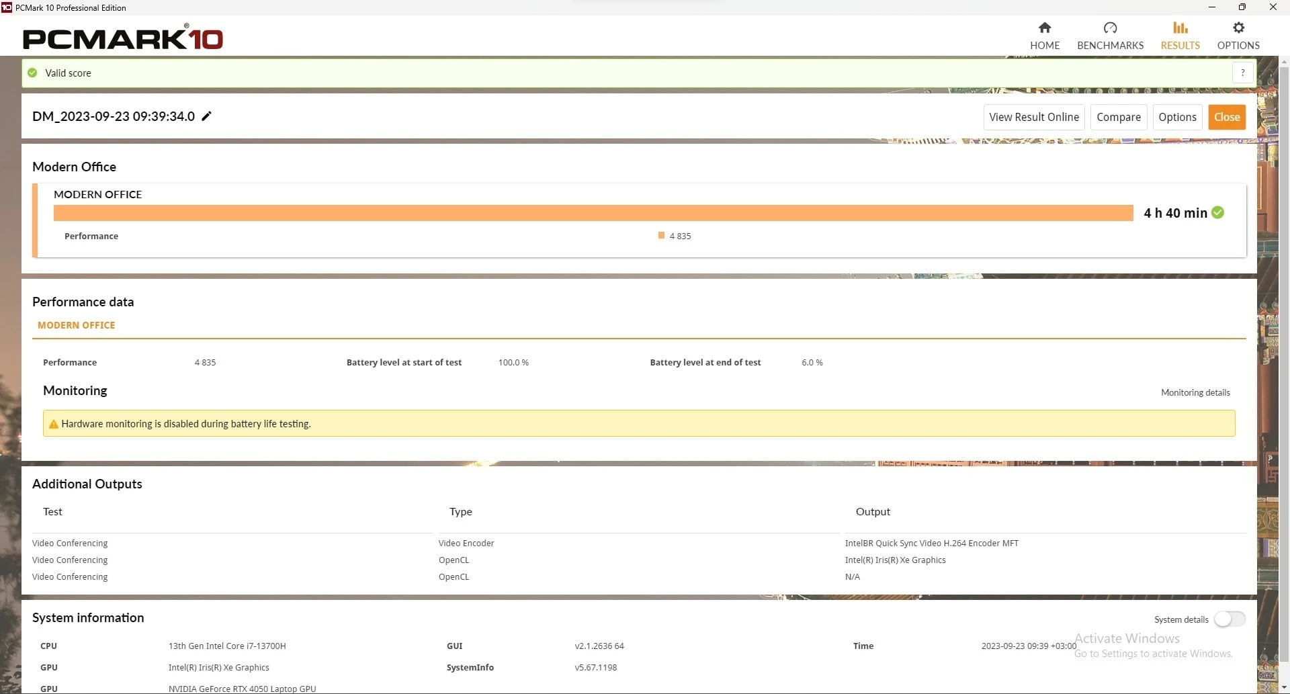The image size is (1290, 694).
Task: Click the SystemInfo version v5.67.1198
Action: click(x=595, y=667)
